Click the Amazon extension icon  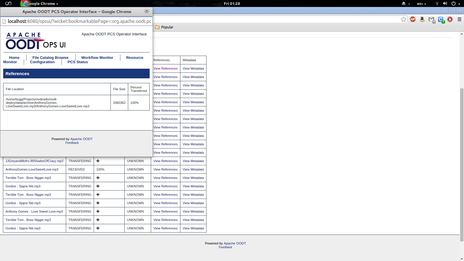(x=422, y=19)
